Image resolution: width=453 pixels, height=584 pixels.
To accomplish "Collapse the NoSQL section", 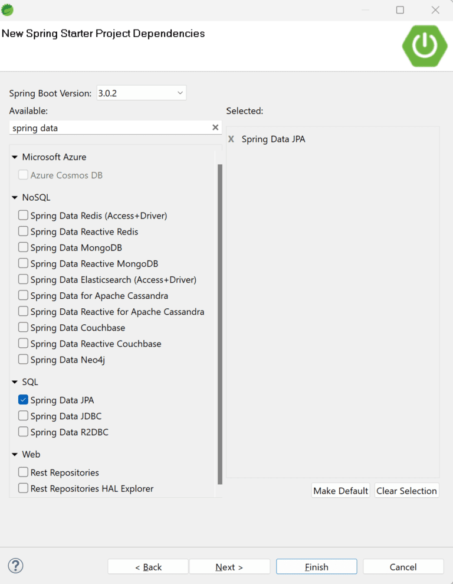I will pyautogui.click(x=13, y=197).
